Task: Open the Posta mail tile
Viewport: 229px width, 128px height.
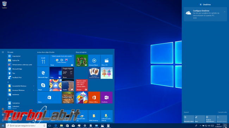Action: click(x=62, y=61)
